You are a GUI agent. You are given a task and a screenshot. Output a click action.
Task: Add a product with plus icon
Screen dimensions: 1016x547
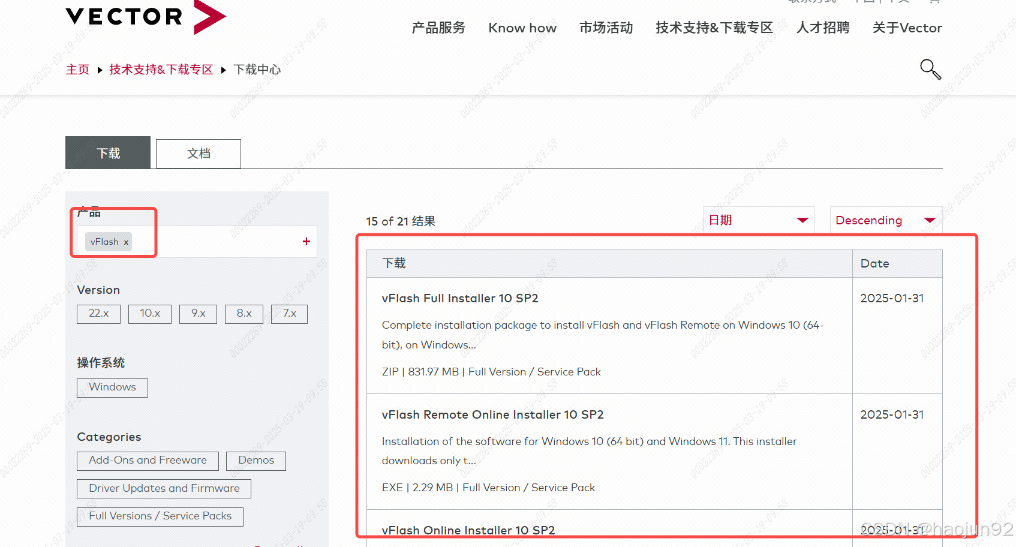[306, 241]
